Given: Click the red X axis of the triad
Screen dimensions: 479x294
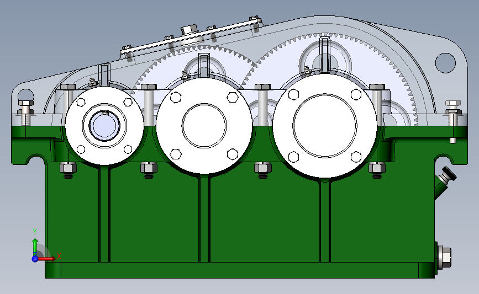Looking at the screenshot, I should 46,259.
